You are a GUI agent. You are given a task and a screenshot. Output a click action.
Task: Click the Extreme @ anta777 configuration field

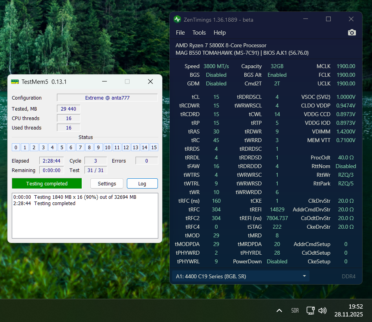pos(107,98)
